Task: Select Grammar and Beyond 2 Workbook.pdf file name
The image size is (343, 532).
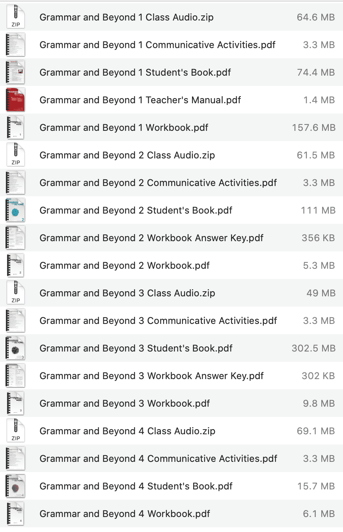Action: point(125,266)
